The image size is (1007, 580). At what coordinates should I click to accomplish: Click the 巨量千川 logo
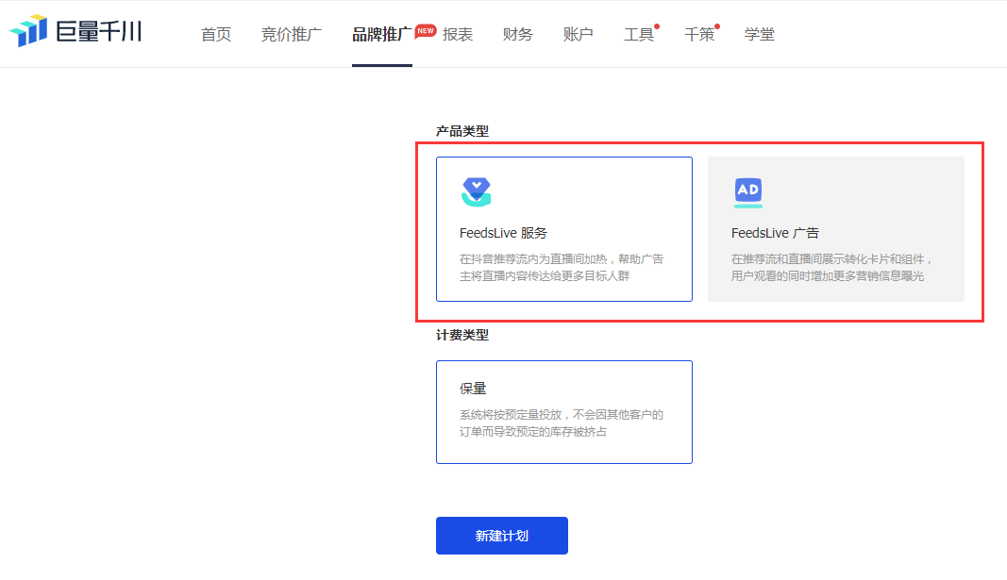click(x=76, y=31)
